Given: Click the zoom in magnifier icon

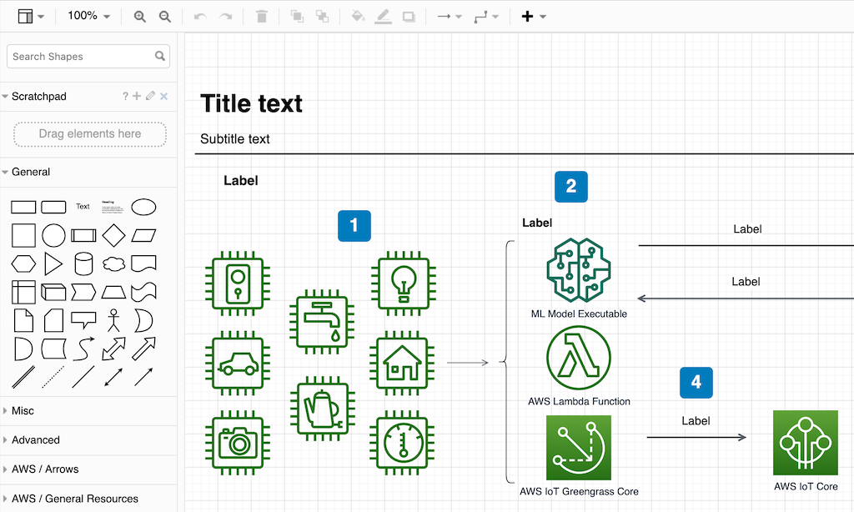Looking at the screenshot, I should pyautogui.click(x=140, y=17).
